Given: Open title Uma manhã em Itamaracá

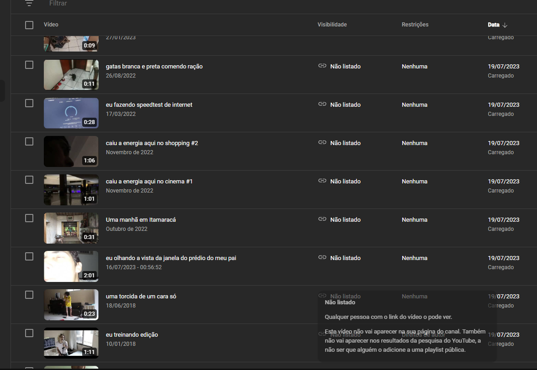Looking at the screenshot, I should pos(141,220).
